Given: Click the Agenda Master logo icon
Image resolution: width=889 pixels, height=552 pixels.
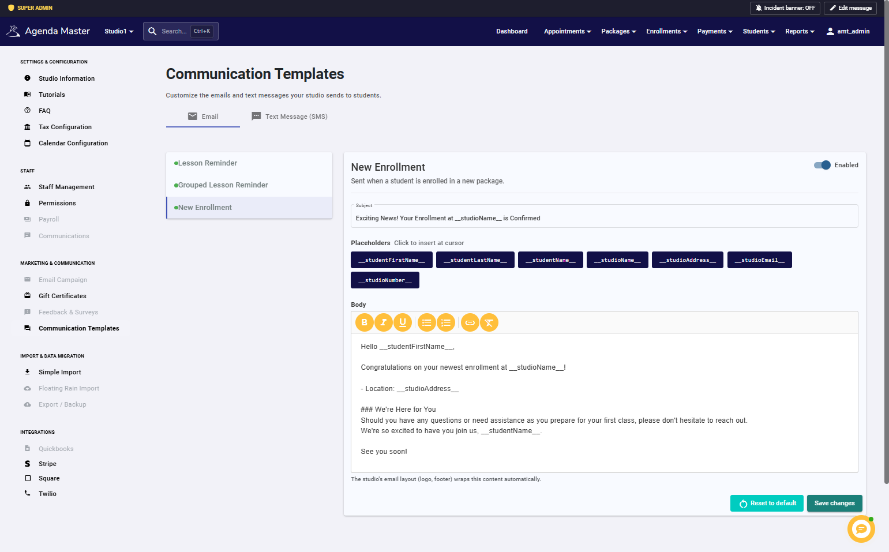Looking at the screenshot, I should (13, 31).
